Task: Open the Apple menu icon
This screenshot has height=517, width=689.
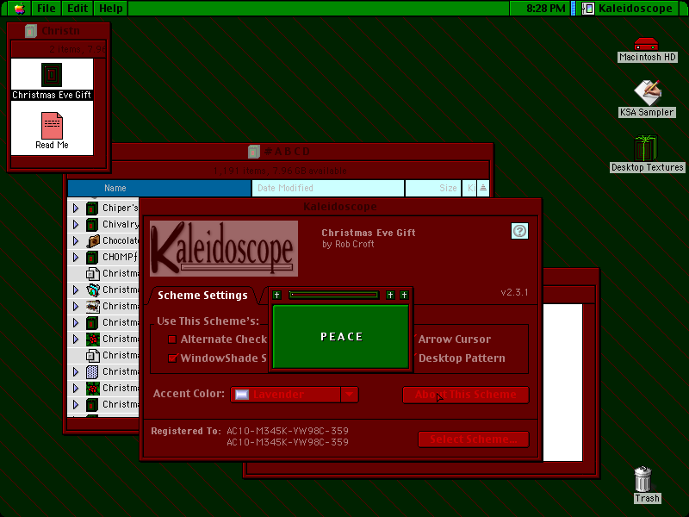Action: [x=20, y=9]
